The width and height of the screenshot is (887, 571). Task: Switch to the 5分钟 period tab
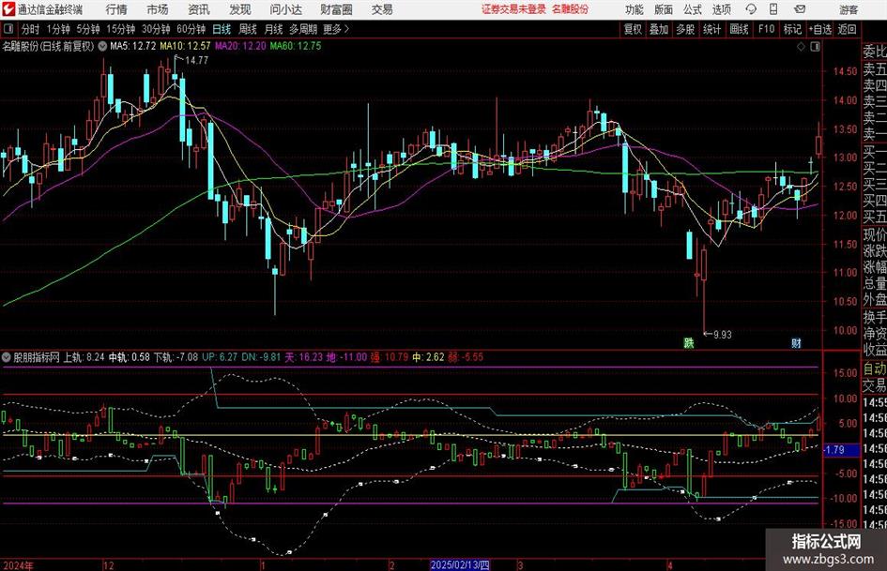coord(87,29)
